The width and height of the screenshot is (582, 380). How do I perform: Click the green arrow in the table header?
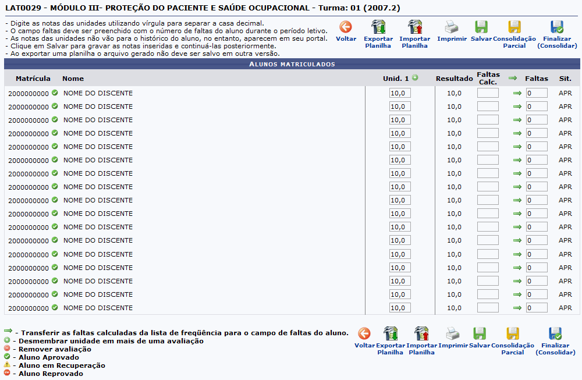click(x=513, y=78)
